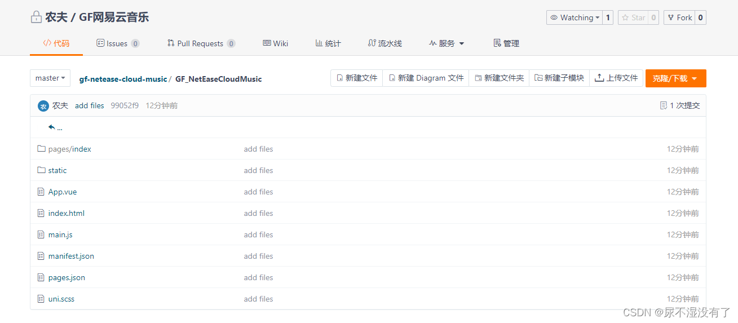Image resolution: width=738 pixels, height=323 pixels.
Task: Open the 管理 tab
Action: (x=506, y=43)
